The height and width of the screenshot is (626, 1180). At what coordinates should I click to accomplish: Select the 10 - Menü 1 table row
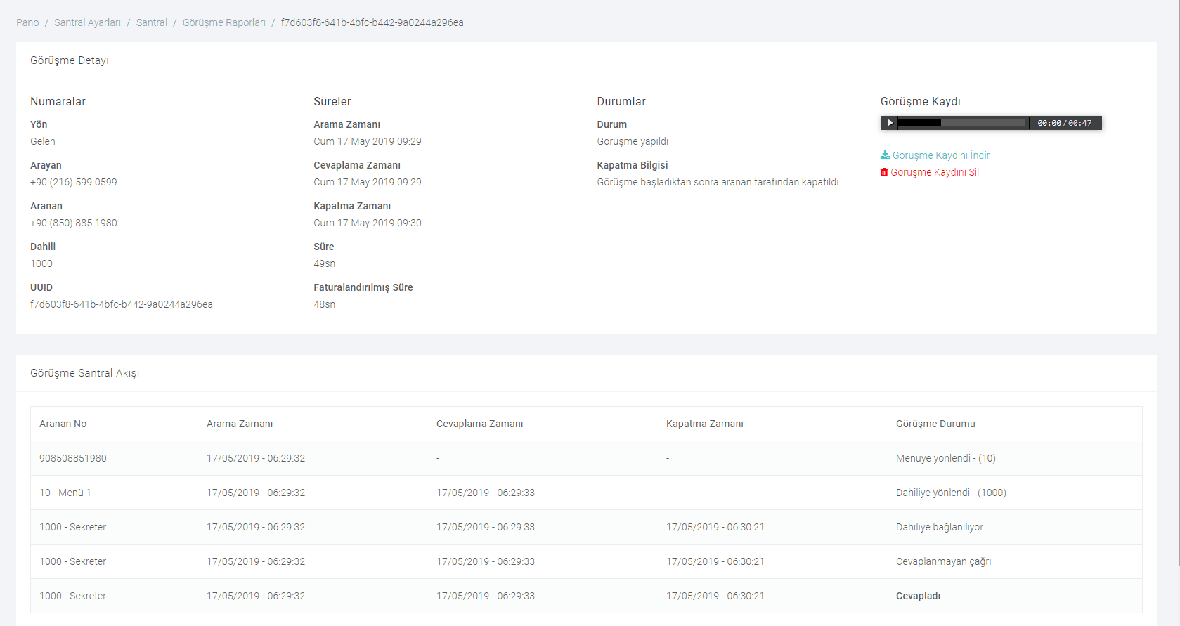(65, 493)
